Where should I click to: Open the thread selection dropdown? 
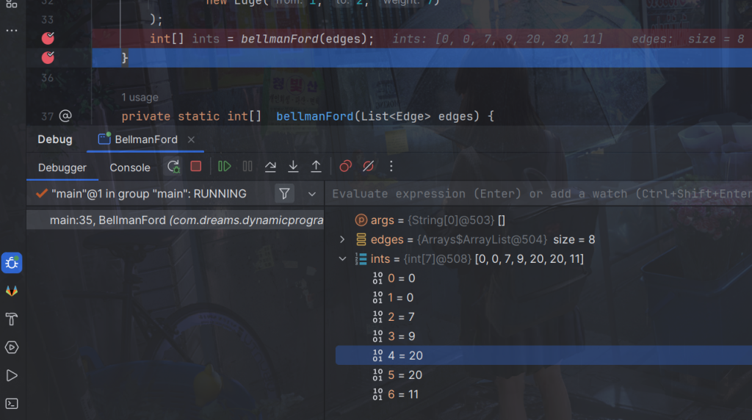[x=312, y=194]
